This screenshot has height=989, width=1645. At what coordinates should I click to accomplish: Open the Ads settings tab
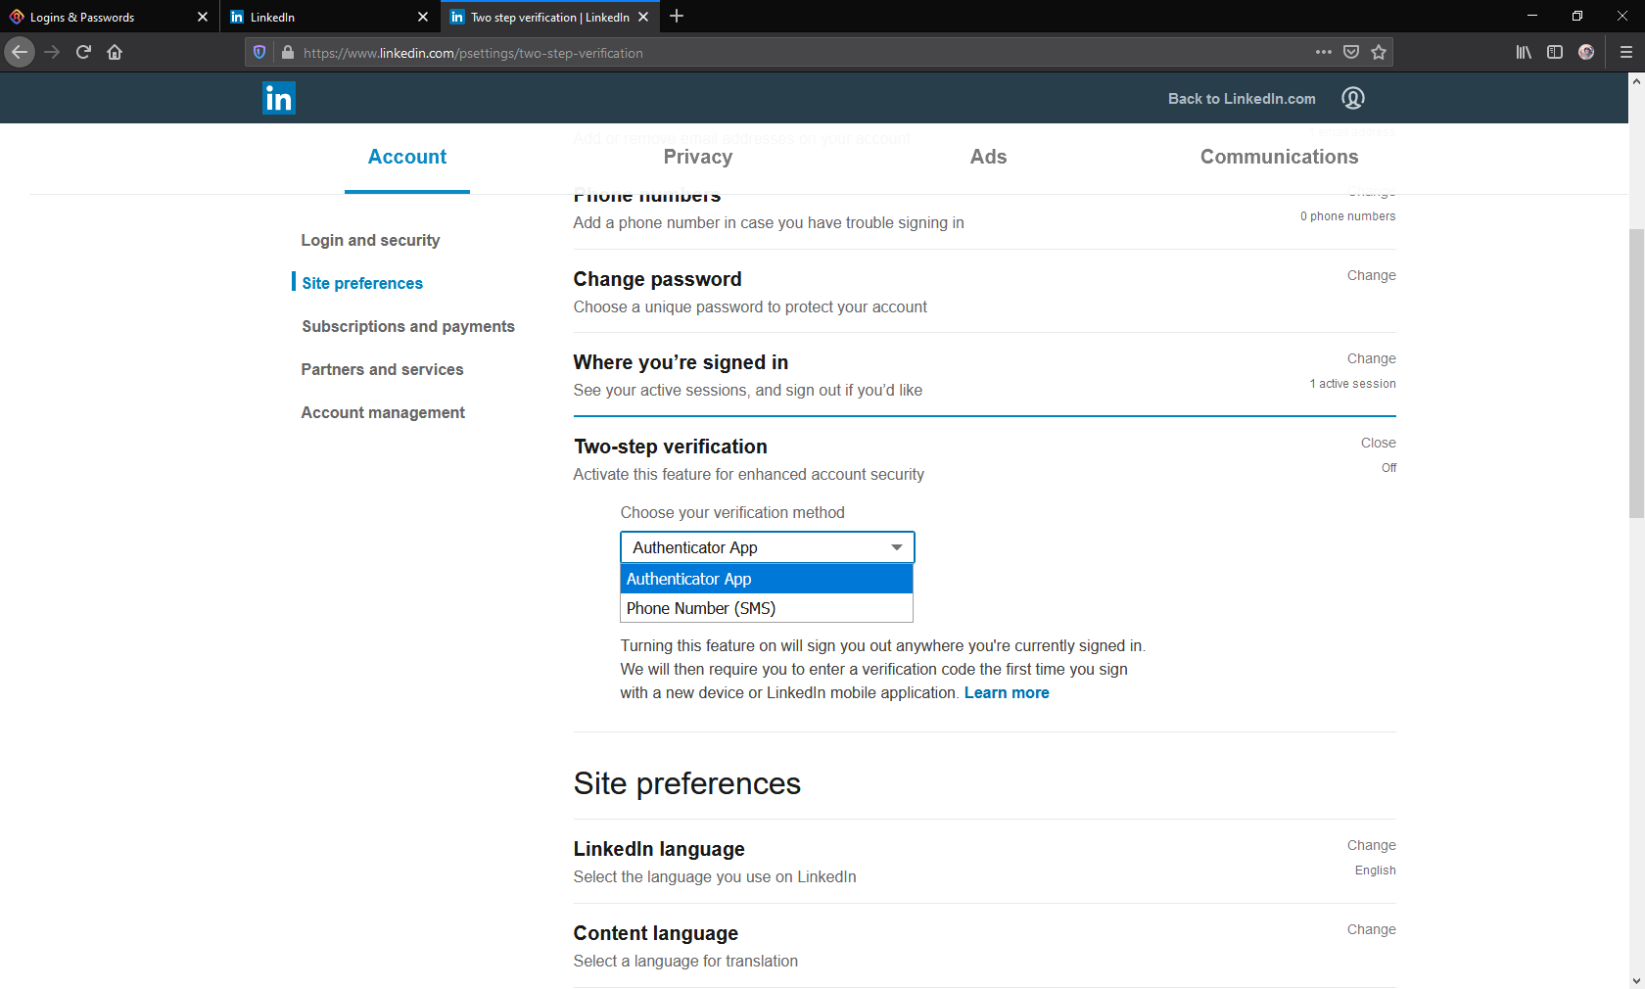click(988, 157)
